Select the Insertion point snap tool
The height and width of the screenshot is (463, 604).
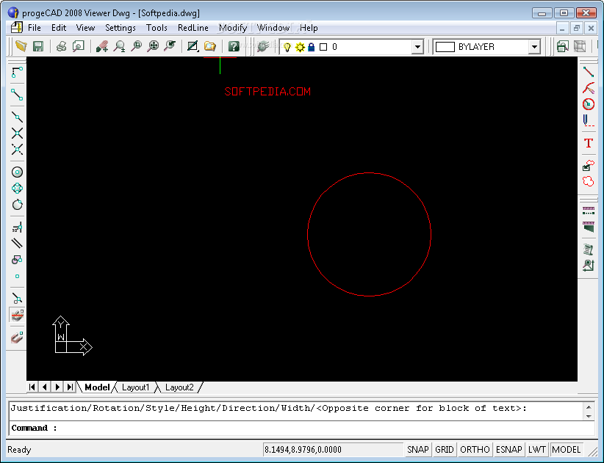coord(17,260)
